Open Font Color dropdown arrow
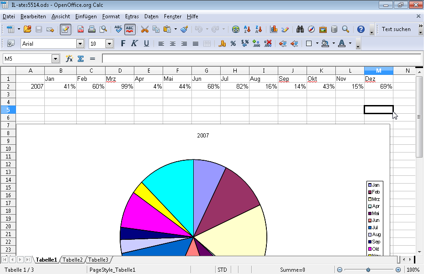The height and width of the screenshot is (274, 424). coord(350,43)
